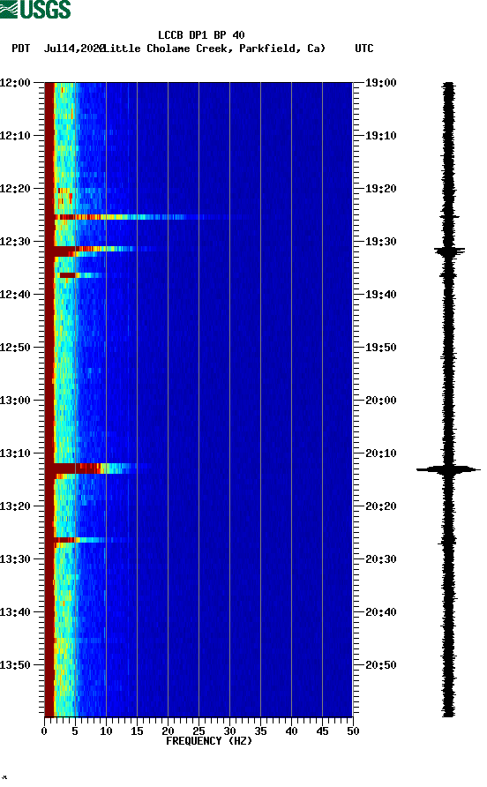Click the 12:10 PDT time label
The image size is (487, 787).
point(15,136)
